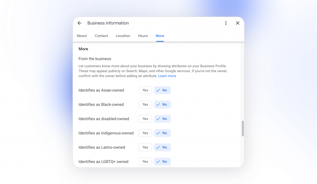Select Yes for Latino-owned
317x184 pixels.
coord(145,147)
